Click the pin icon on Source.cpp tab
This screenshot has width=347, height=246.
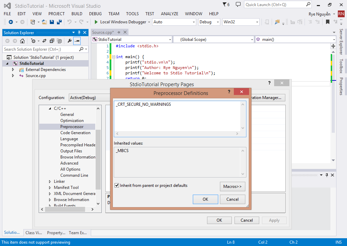coord(119,32)
